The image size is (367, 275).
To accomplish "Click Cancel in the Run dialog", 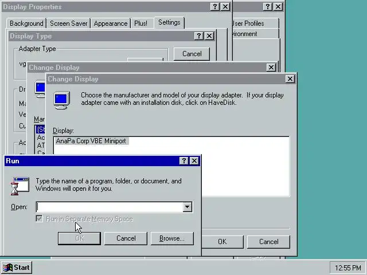I will coord(126,238).
